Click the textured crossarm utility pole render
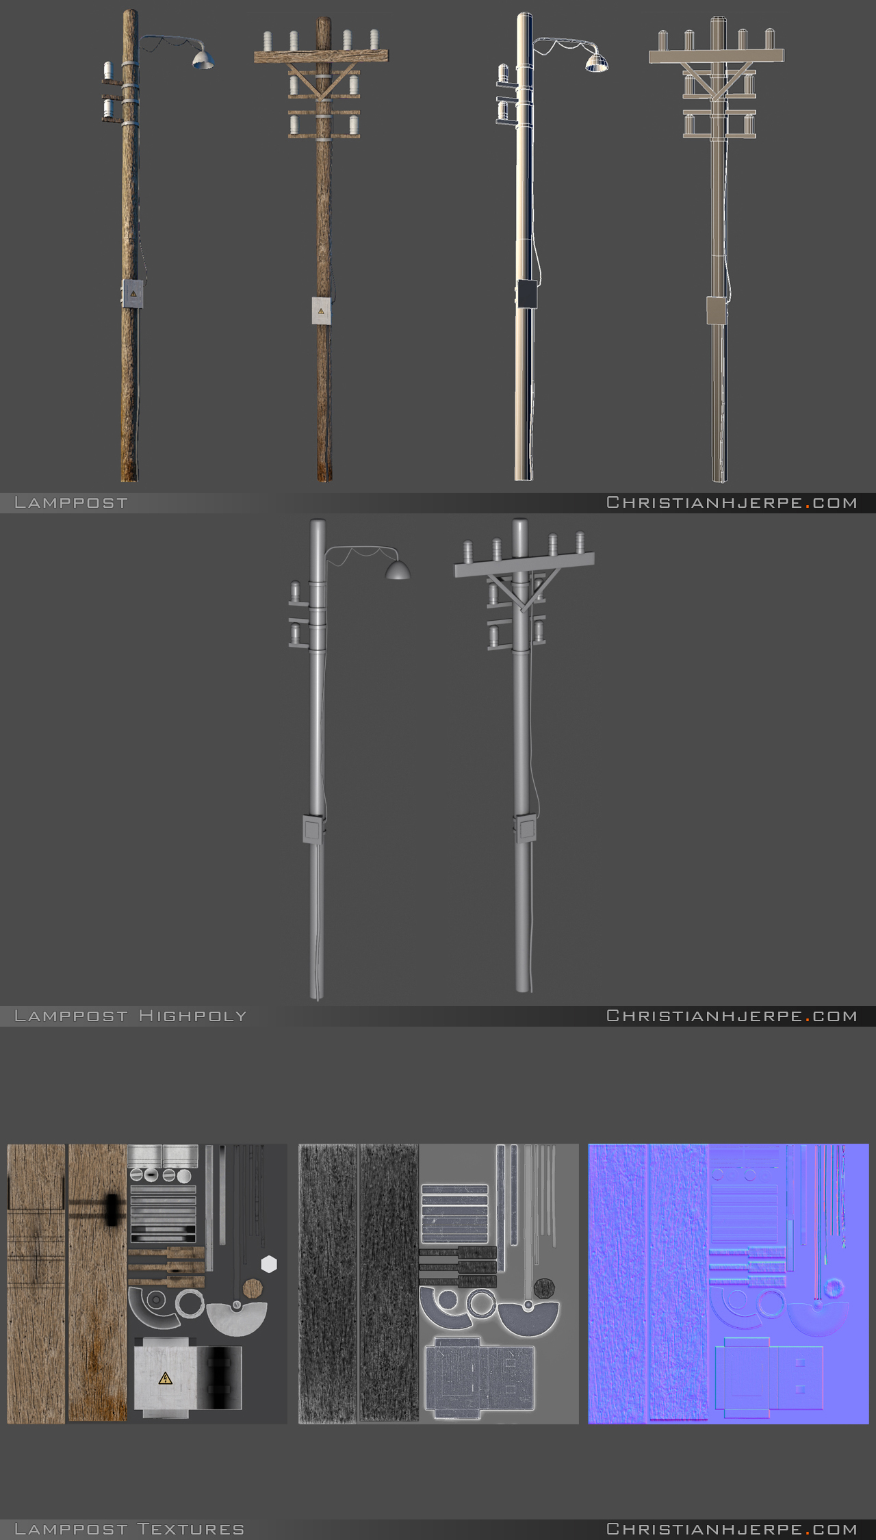Screen dimensions: 876x1540 [x=322, y=250]
